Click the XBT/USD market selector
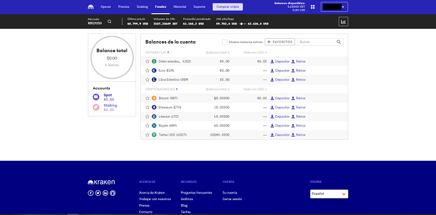Image resolution: width=436 pixels, height=215 pixels. [x=95, y=21]
